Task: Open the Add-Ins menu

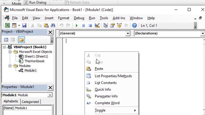Action: [119, 18]
